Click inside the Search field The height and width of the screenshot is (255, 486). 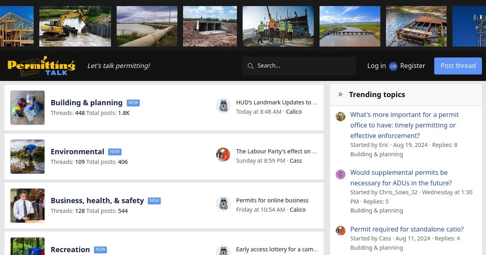click(299, 66)
